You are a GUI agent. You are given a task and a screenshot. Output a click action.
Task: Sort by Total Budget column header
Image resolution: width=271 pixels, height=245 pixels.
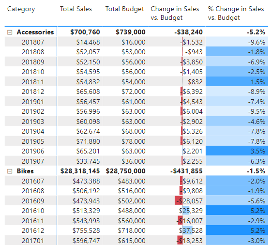coord(125,9)
